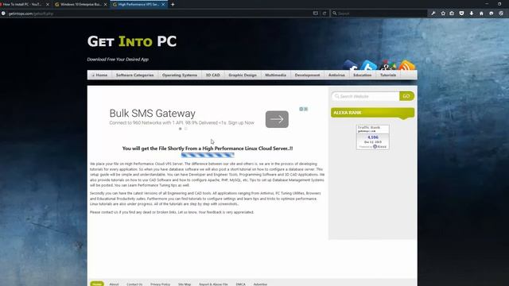
Task: Open the Tutorials menu
Action: click(388, 75)
